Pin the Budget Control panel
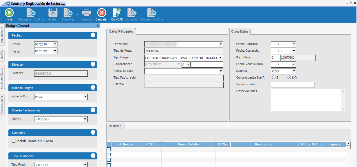 click(x=98, y=26)
